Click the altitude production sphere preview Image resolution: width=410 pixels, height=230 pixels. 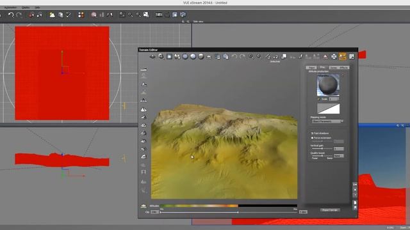coord(328,85)
